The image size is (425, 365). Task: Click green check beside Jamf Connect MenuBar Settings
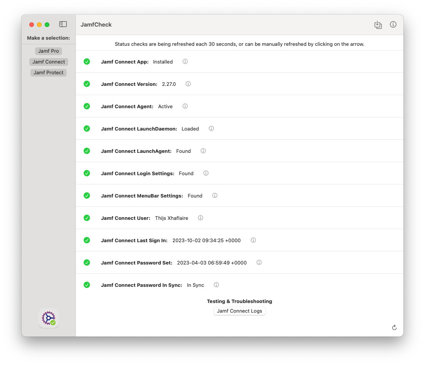pos(87,196)
